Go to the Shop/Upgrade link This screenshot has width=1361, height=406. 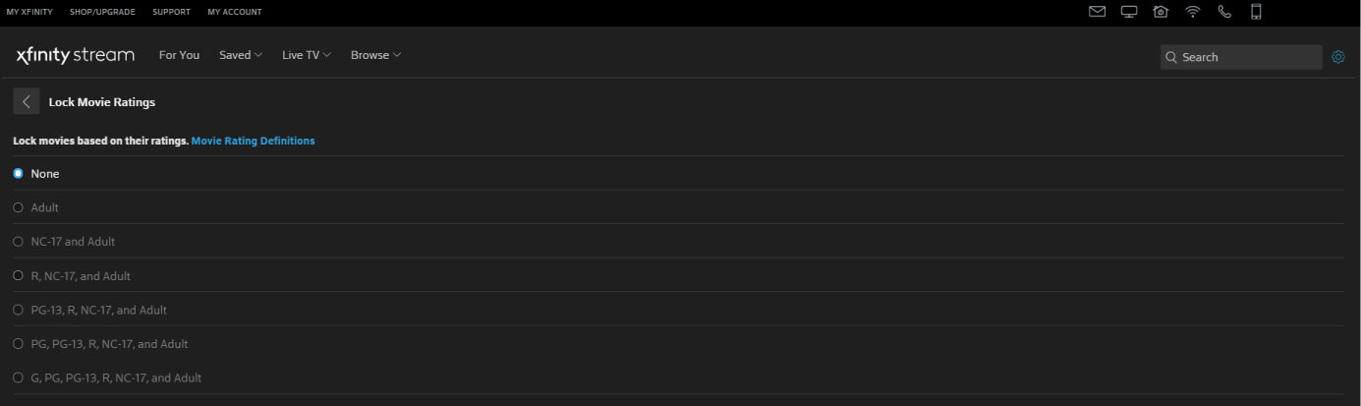click(102, 12)
